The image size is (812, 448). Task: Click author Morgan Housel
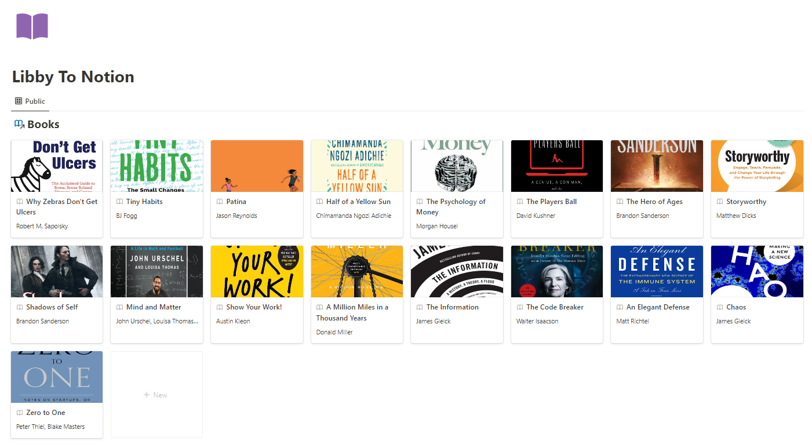click(437, 226)
